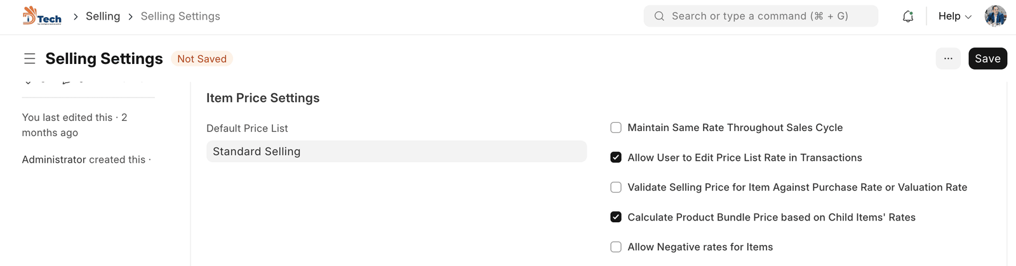The image size is (1016, 266).
Task: Enable Validate Selling Price for Item checkbox
Action: [x=616, y=187]
